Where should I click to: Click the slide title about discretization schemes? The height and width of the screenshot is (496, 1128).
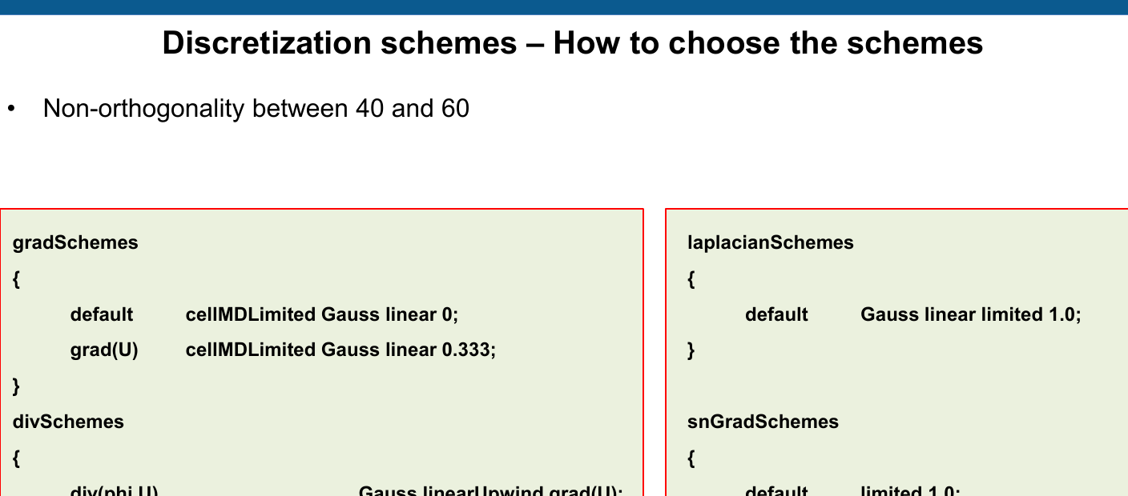[x=572, y=42]
